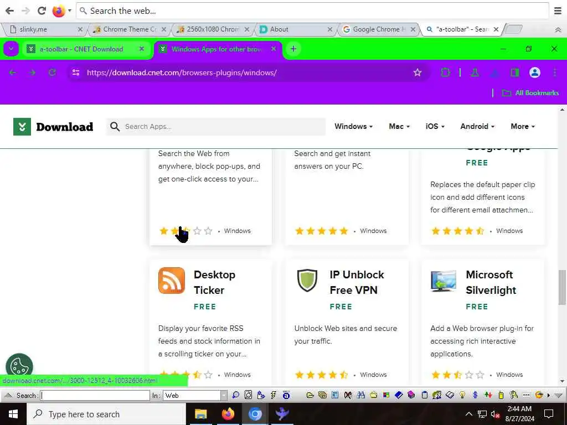Click the password asterisks icon in the bottom toolbar

point(526,395)
